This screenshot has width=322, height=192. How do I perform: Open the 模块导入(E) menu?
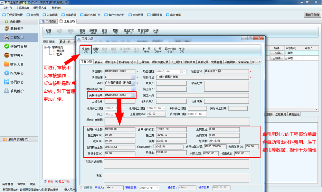coord(40,8)
